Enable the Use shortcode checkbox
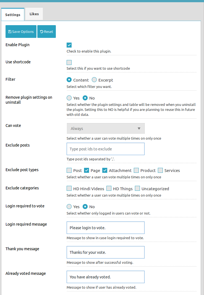 pos(69,62)
